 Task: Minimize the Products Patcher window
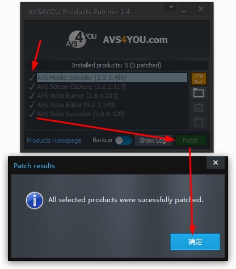(184, 10)
